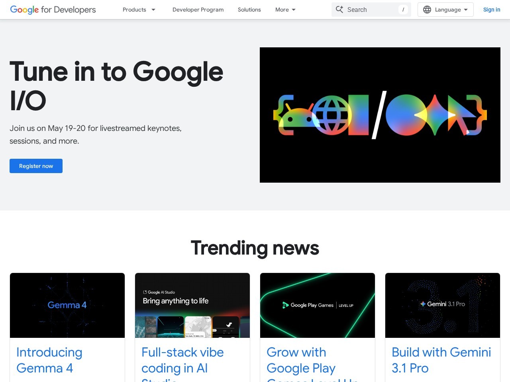Expand the More navigation menu
The image size is (510, 382).
[285, 10]
